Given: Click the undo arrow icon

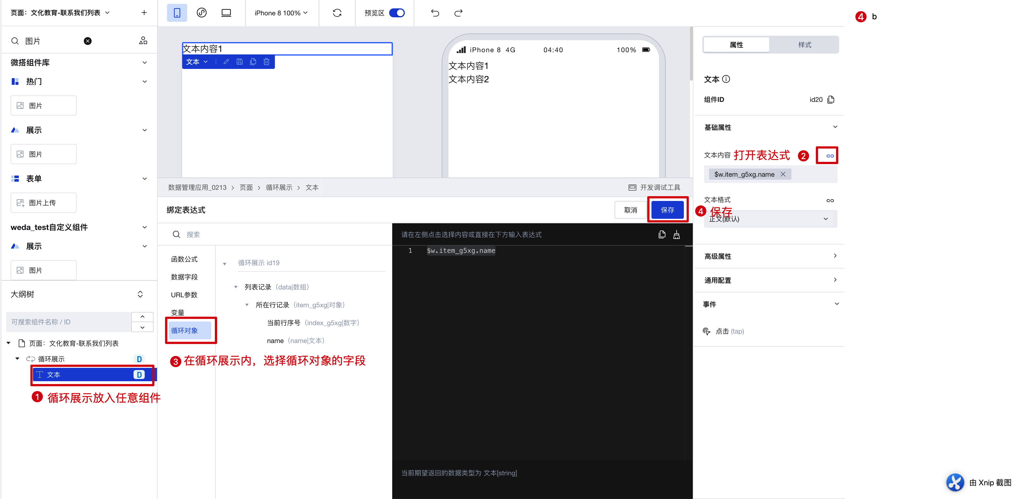Looking at the screenshot, I should 435,13.
